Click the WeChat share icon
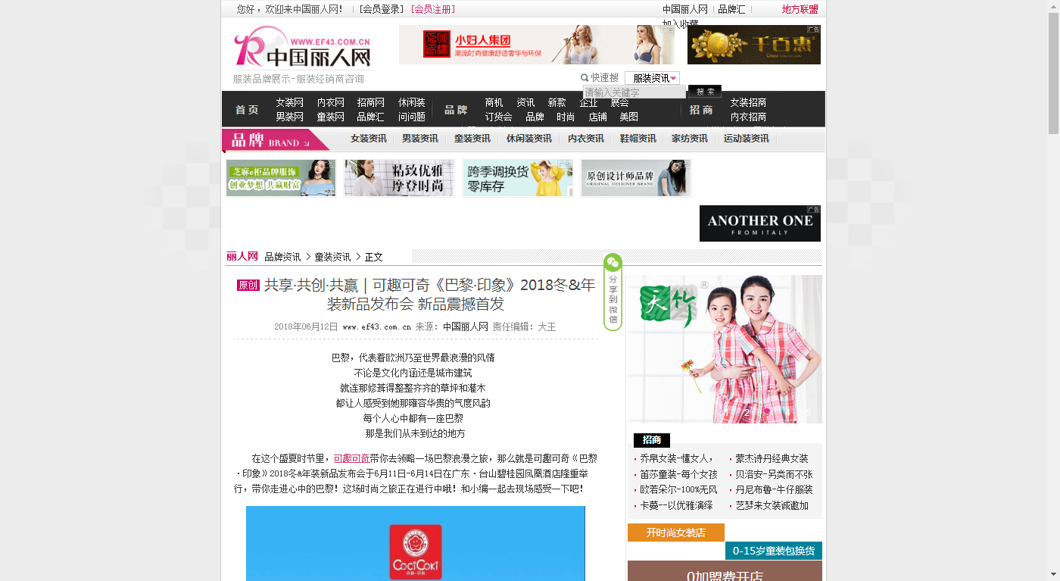 pos(613,262)
